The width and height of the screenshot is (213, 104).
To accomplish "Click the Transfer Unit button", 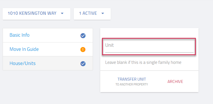I will tap(132, 81).
